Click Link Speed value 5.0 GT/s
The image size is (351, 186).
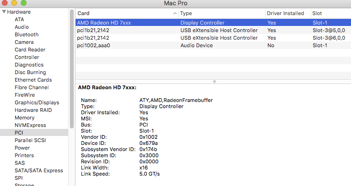pyautogui.click(x=150, y=174)
